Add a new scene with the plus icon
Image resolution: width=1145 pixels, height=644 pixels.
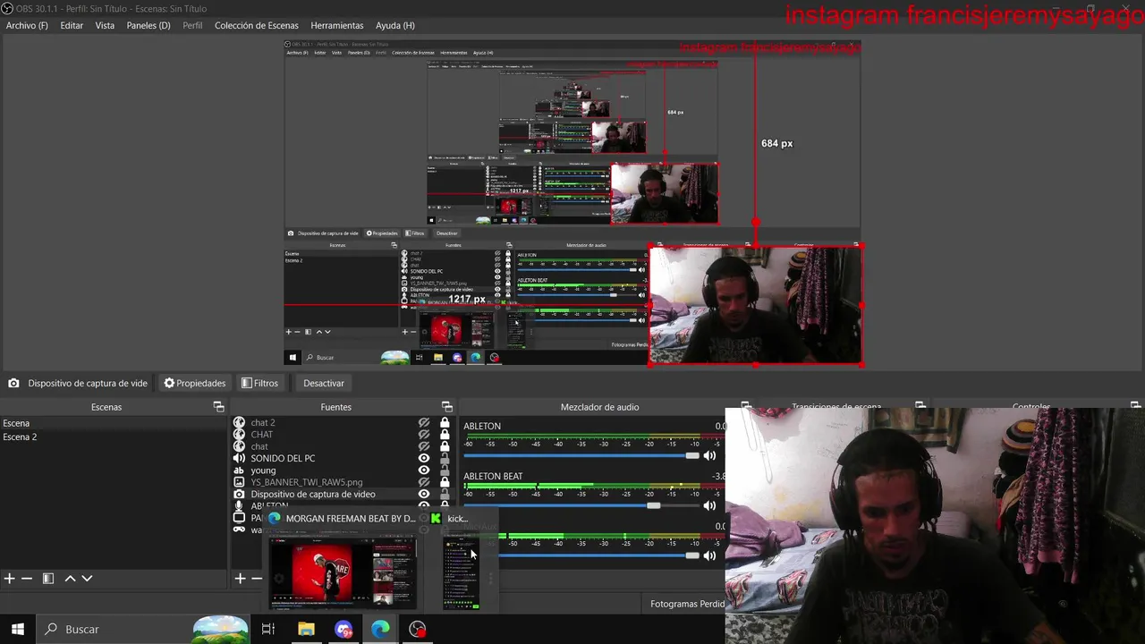(x=9, y=579)
